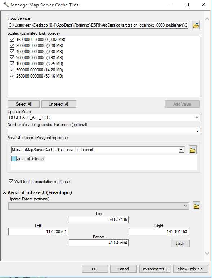
Task: Click the Add Value button
Action: pyautogui.click(x=182, y=104)
